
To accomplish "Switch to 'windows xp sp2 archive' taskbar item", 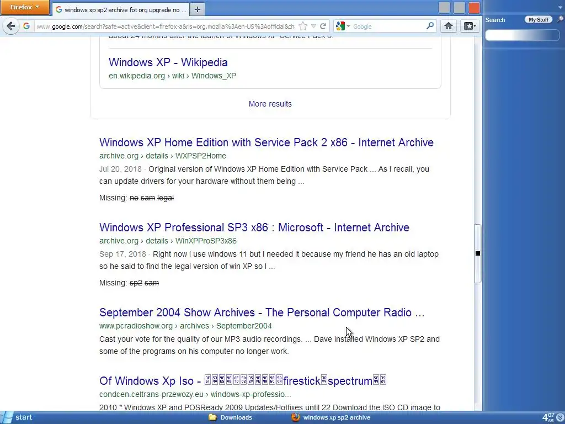I will click(x=331, y=417).
